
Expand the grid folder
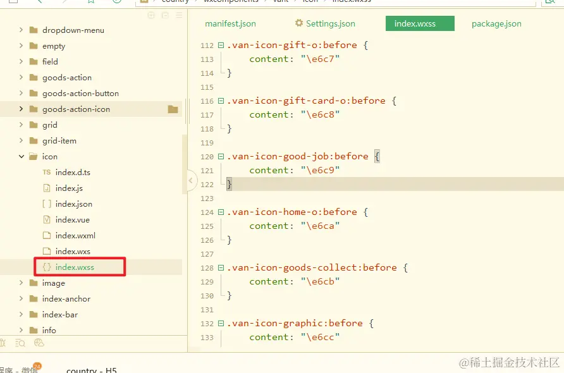[21, 125]
